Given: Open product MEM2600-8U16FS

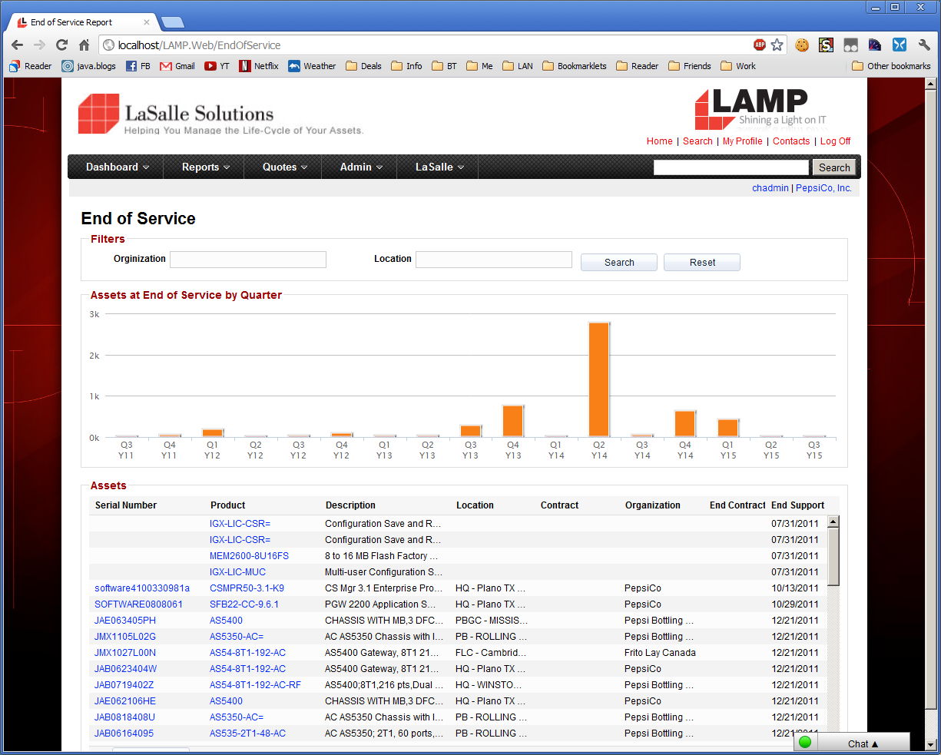Looking at the screenshot, I should (x=250, y=556).
